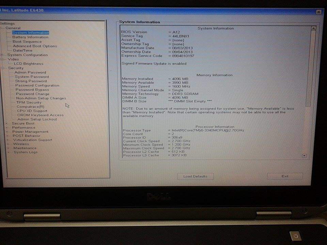327x245 pixels.
Task: Open Battery Information
Action: (30, 37)
